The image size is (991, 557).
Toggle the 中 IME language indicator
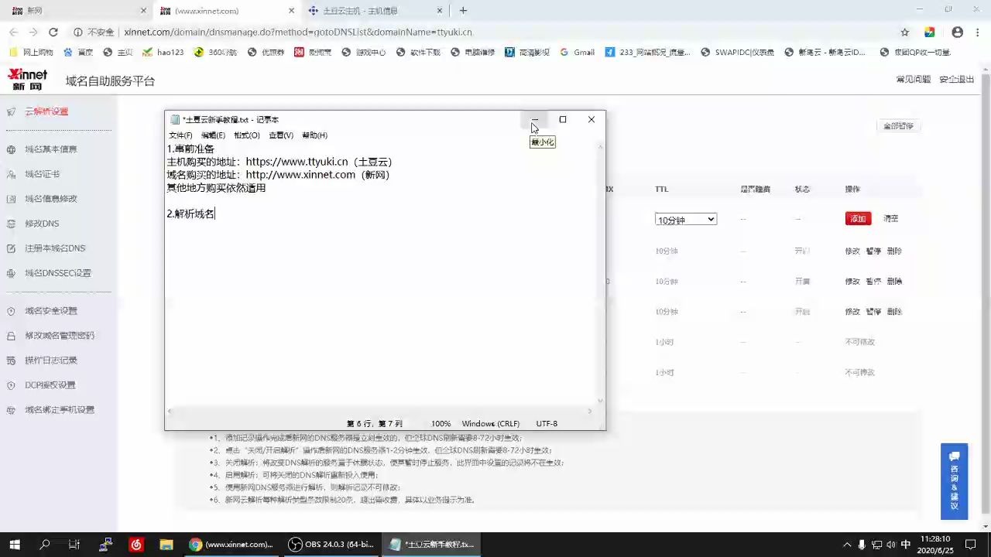pyautogui.click(x=906, y=545)
